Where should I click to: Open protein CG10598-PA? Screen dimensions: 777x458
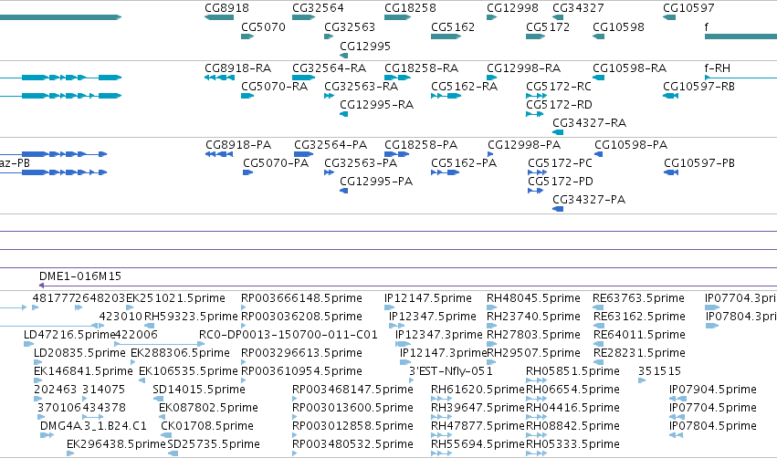[631, 144]
